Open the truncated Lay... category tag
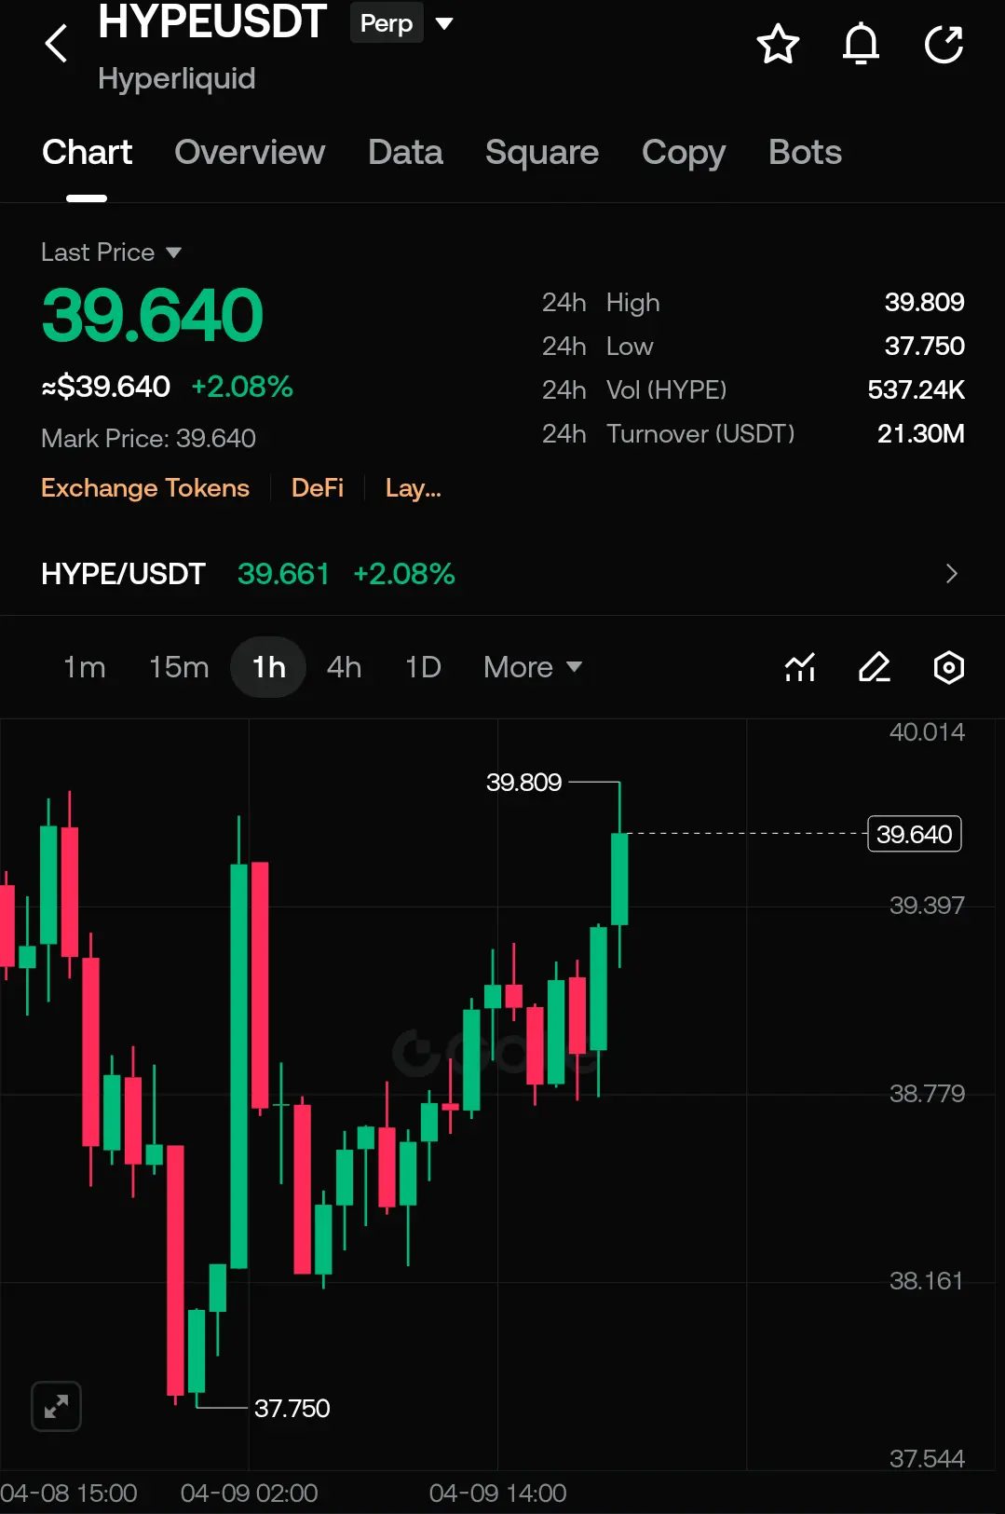 pyautogui.click(x=414, y=488)
